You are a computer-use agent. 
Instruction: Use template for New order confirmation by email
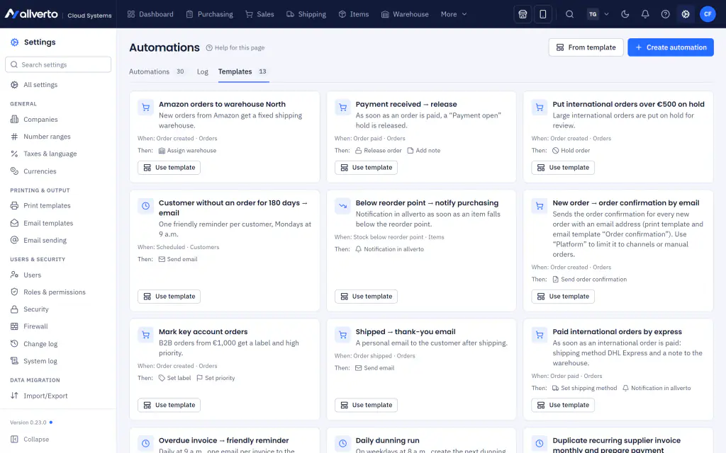[x=562, y=297]
